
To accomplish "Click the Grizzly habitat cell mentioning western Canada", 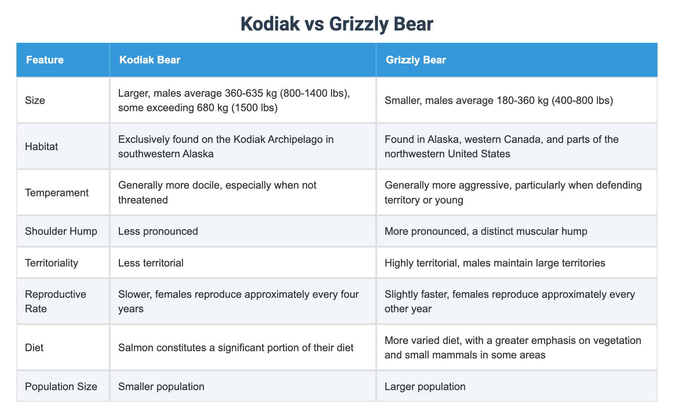I will (501, 146).
